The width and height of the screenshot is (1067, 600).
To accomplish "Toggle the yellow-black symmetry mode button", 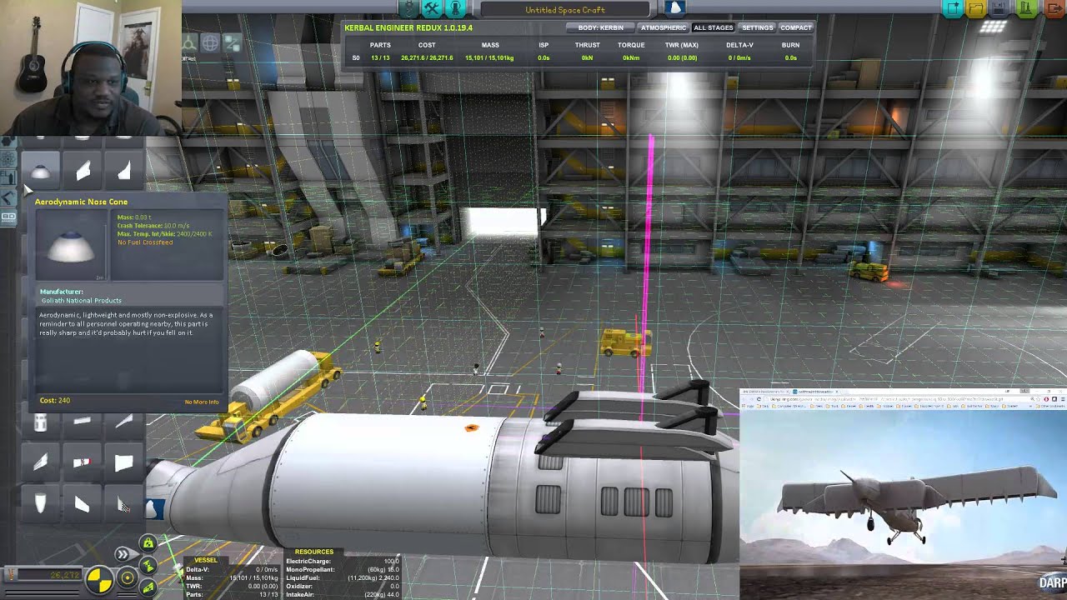I will 99,580.
